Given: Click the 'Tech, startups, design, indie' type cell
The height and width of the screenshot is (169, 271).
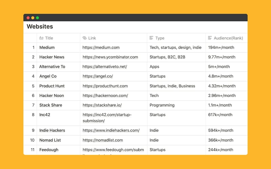Looking at the screenshot, I should pyautogui.click(x=176, y=47).
